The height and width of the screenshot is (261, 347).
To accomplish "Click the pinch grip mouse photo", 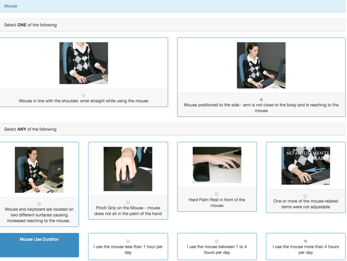I will (128, 169).
